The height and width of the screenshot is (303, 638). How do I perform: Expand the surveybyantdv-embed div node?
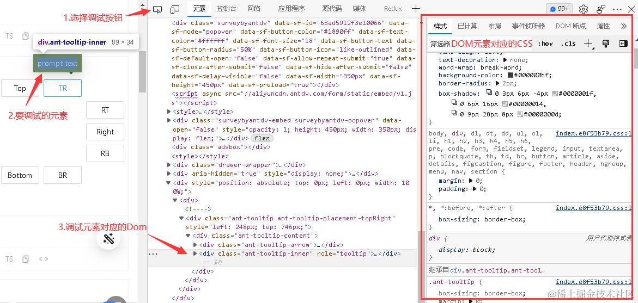click(x=169, y=120)
